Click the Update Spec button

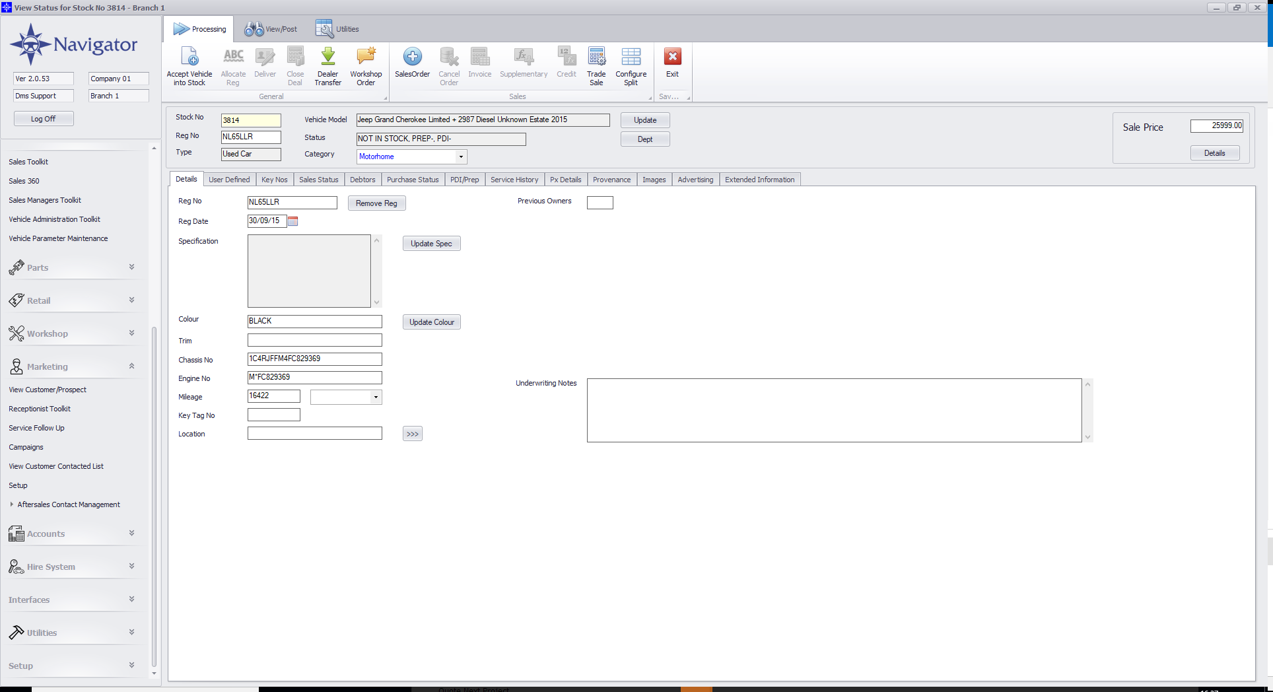431,244
